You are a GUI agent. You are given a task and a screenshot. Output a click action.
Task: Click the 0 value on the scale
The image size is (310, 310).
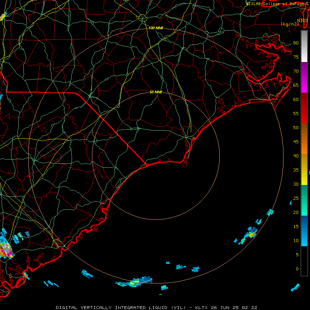coord(297,269)
